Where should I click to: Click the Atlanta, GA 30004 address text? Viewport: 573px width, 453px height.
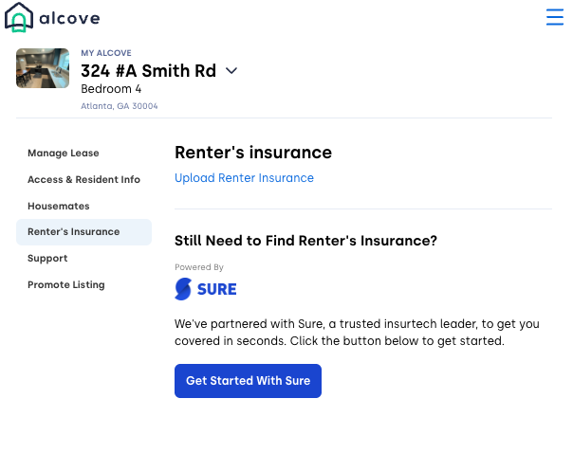point(120,106)
